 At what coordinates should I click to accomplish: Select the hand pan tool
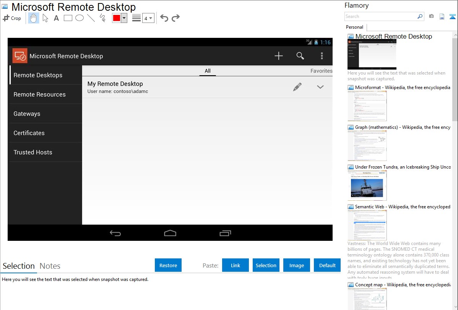point(34,18)
